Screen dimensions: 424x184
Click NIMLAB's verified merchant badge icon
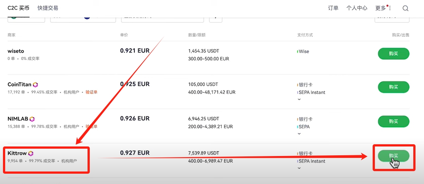coord(32,119)
